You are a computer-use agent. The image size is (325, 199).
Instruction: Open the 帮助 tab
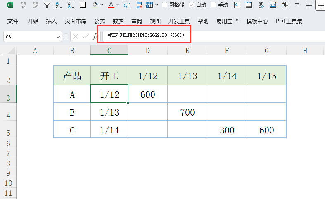[203, 21]
